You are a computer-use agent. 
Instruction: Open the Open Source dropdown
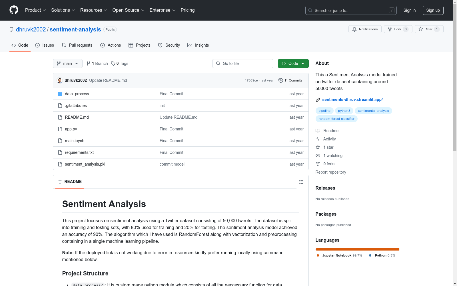coord(128,10)
